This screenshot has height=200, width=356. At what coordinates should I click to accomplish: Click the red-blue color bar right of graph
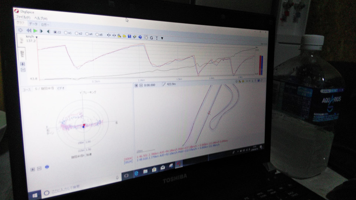(x=261, y=65)
